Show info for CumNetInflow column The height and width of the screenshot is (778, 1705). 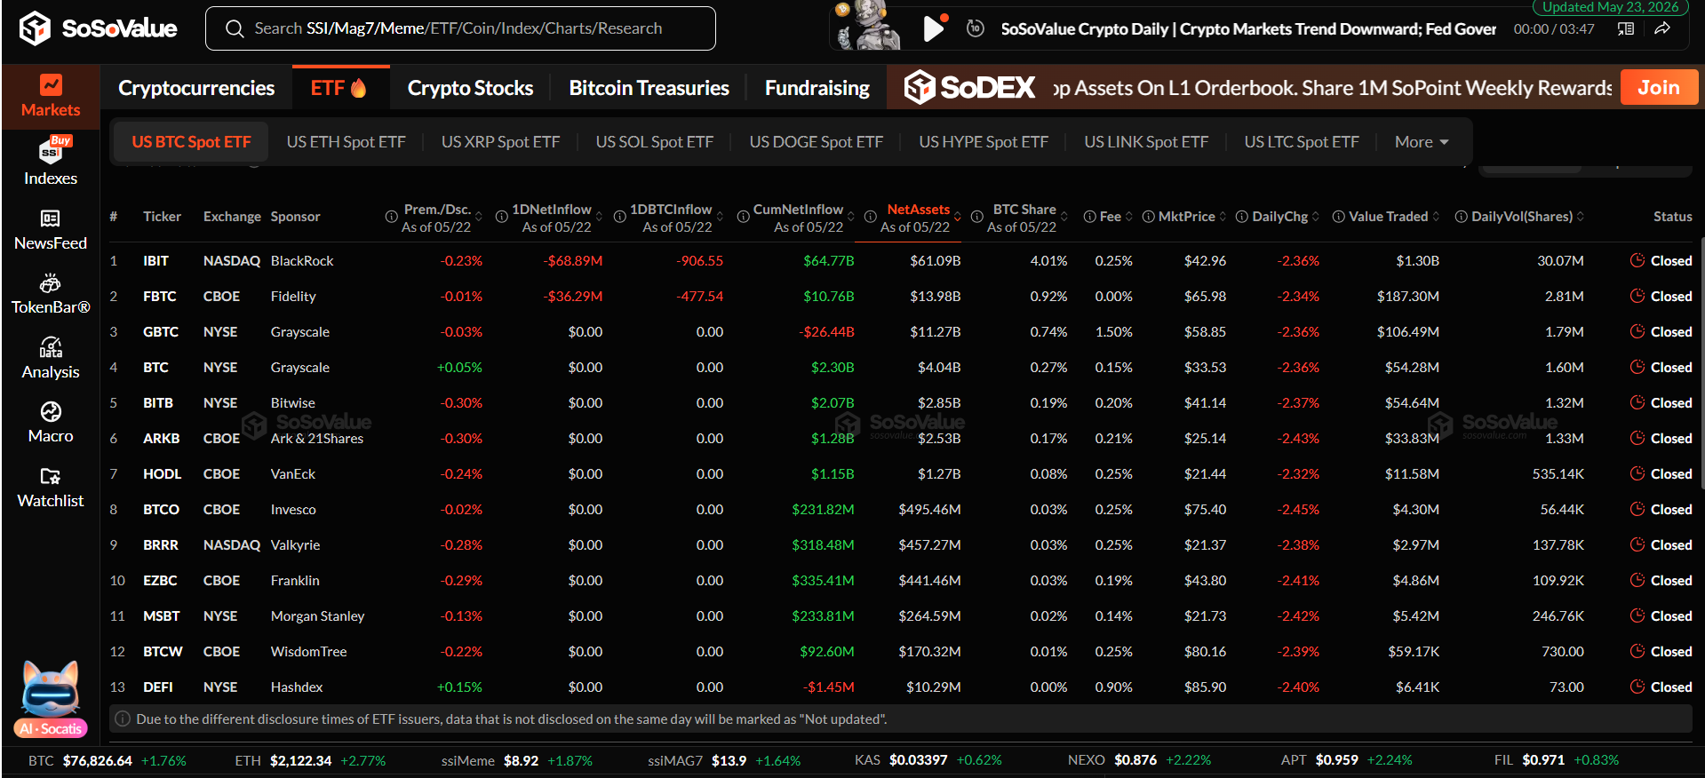coord(743,217)
